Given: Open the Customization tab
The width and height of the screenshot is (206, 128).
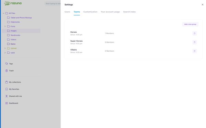Looking at the screenshot, I should (90, 12).
